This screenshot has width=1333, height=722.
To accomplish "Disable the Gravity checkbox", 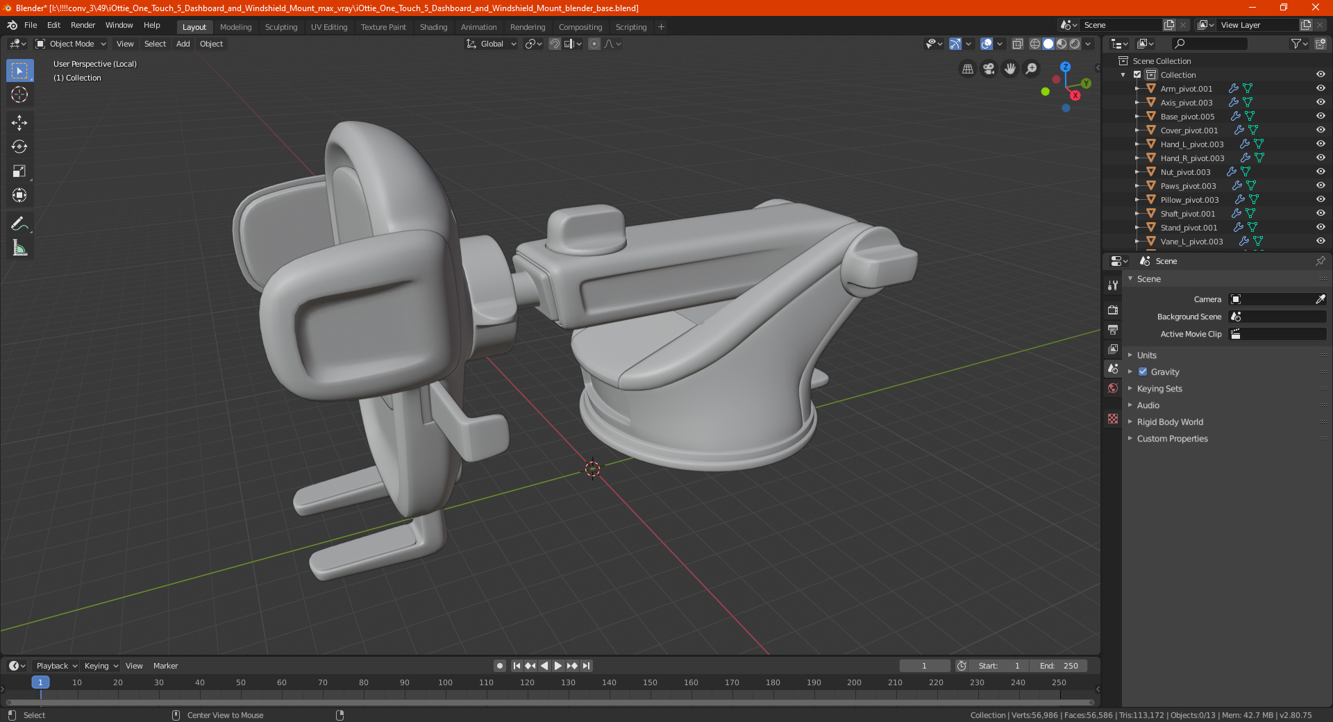I will (1143, 371).
